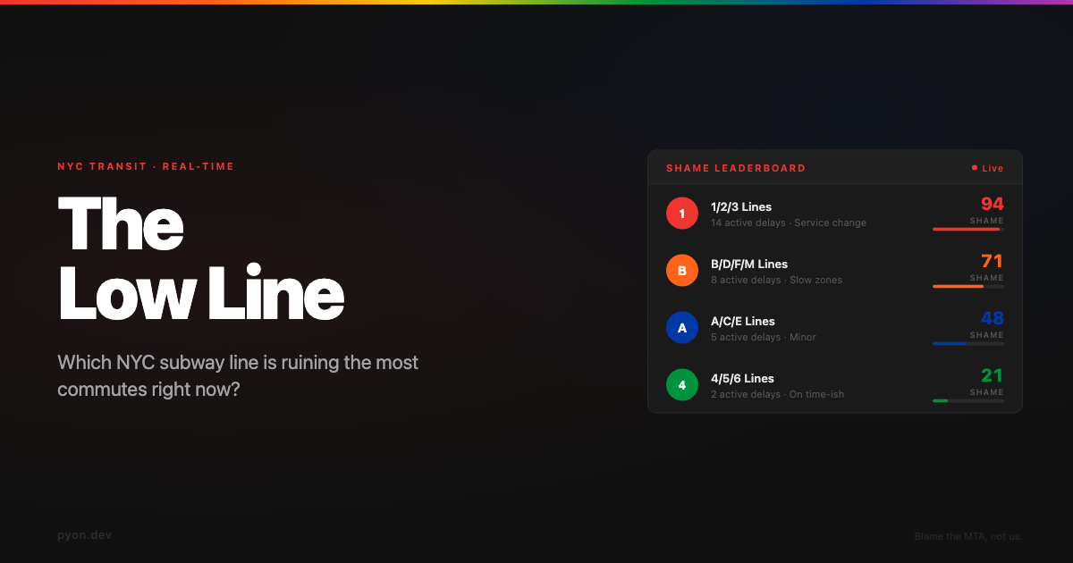1073x563 pixels.
Task: Click the 48 shame score
Action: (x=992, y=318)
